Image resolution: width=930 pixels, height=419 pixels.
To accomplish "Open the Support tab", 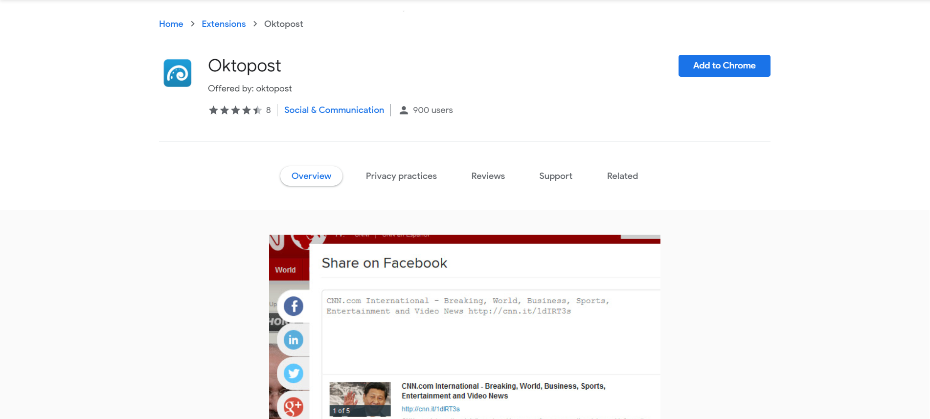I will point(556,176).
